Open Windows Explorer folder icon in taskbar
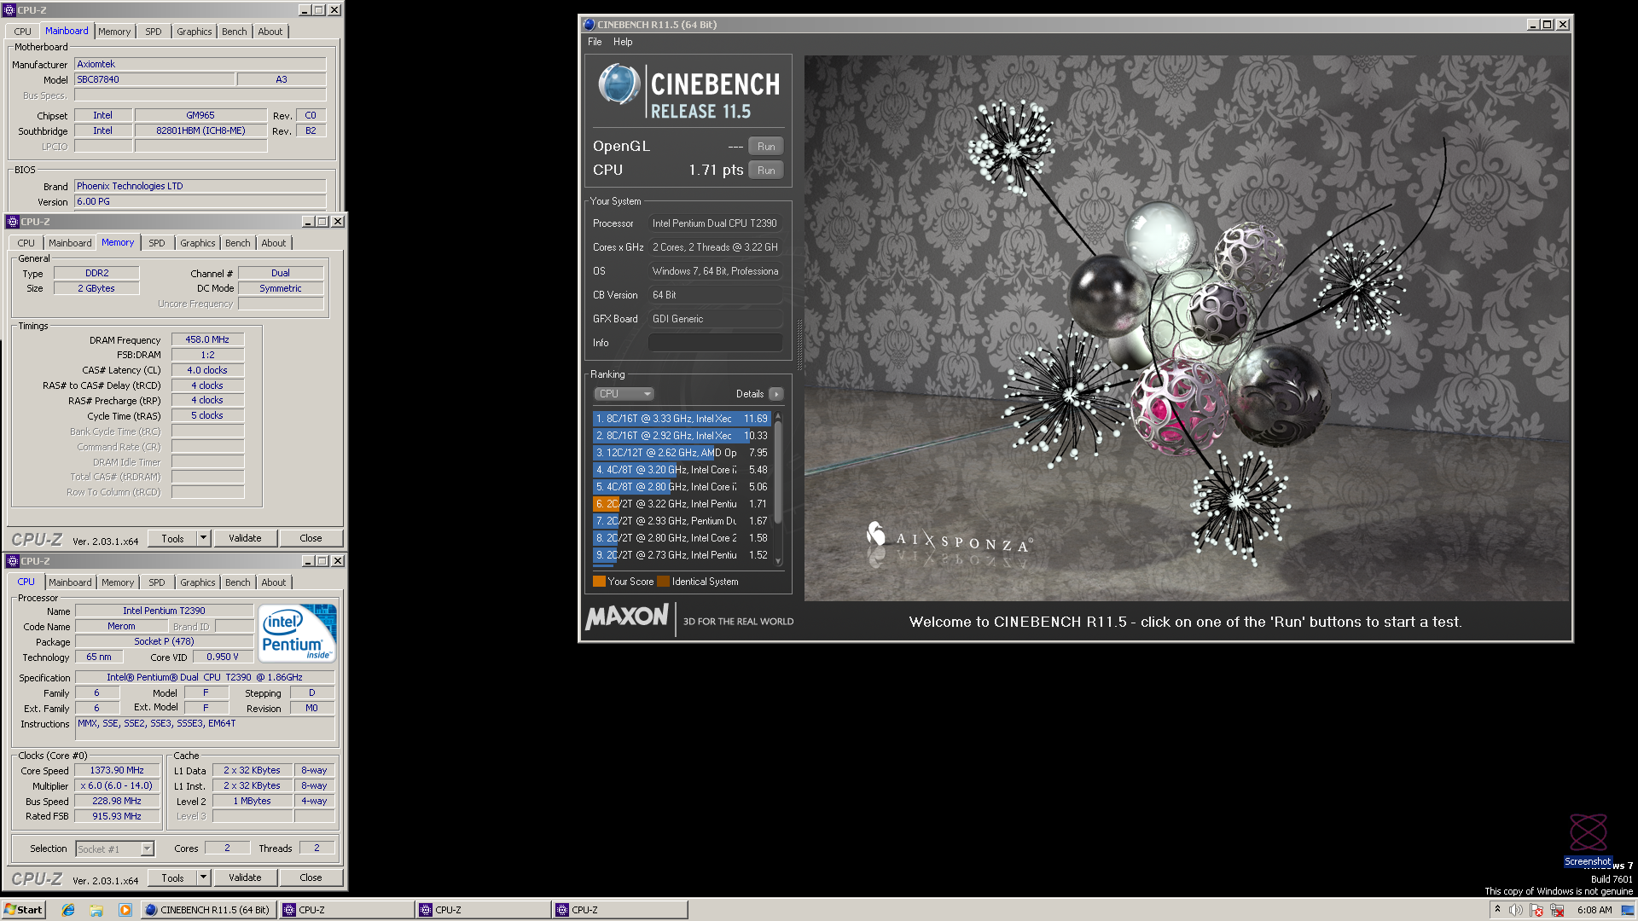 point(96,910)
